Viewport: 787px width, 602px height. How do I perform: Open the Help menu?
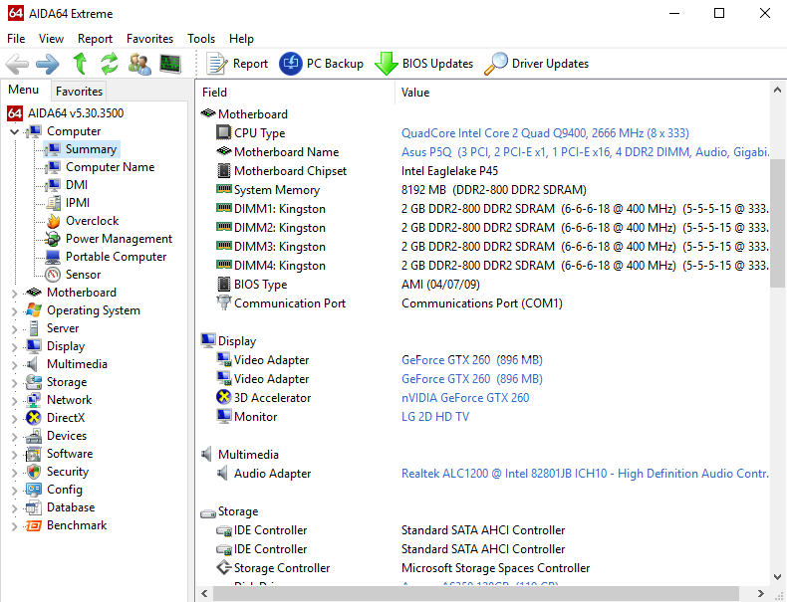(x=241, y=39)
